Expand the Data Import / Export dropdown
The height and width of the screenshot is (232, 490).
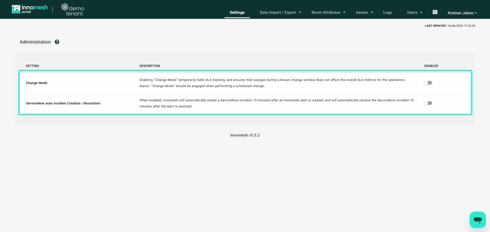pos(280,12)
